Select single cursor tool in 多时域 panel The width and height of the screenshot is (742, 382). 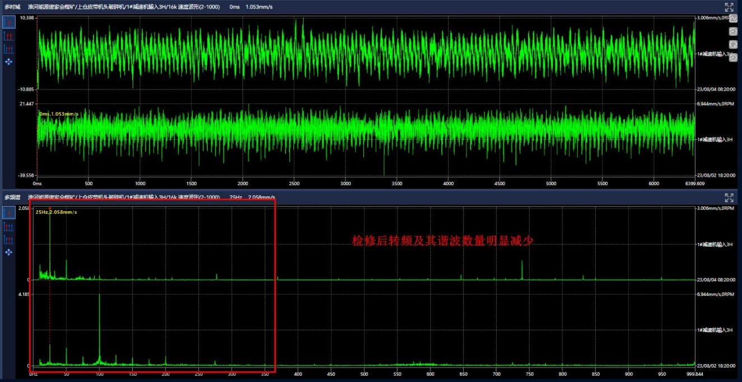[9, 22]
